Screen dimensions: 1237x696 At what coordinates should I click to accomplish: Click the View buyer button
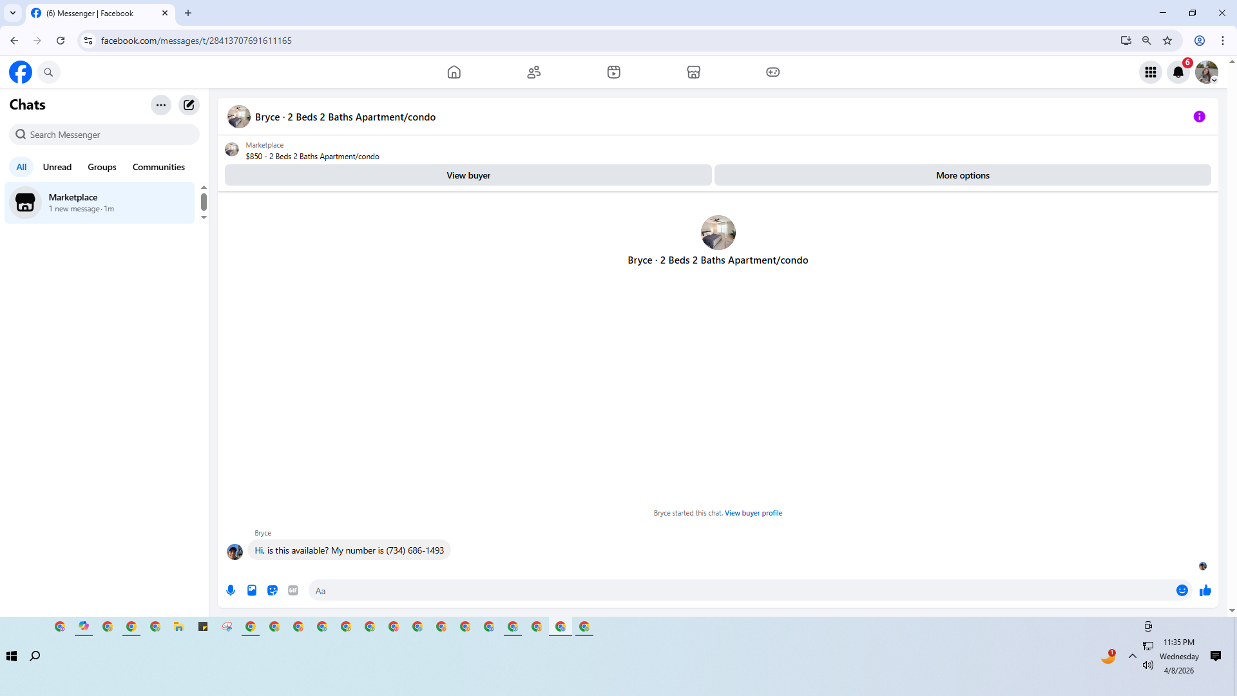point(468,175)
